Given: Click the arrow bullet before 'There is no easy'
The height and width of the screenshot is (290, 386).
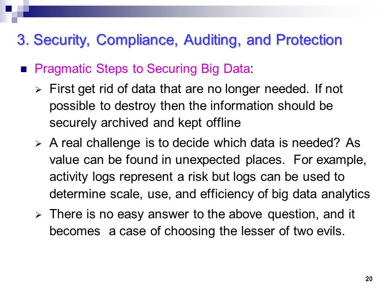Looking at the screenshot, I should coord(38,215).
